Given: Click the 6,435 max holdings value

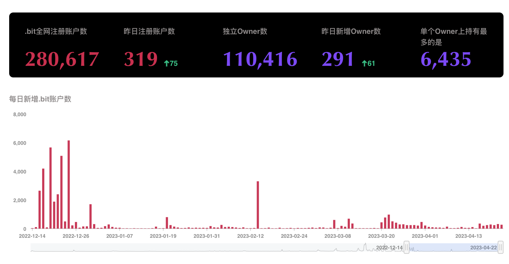Looking at the screenshot, I should tap(446, 59).
